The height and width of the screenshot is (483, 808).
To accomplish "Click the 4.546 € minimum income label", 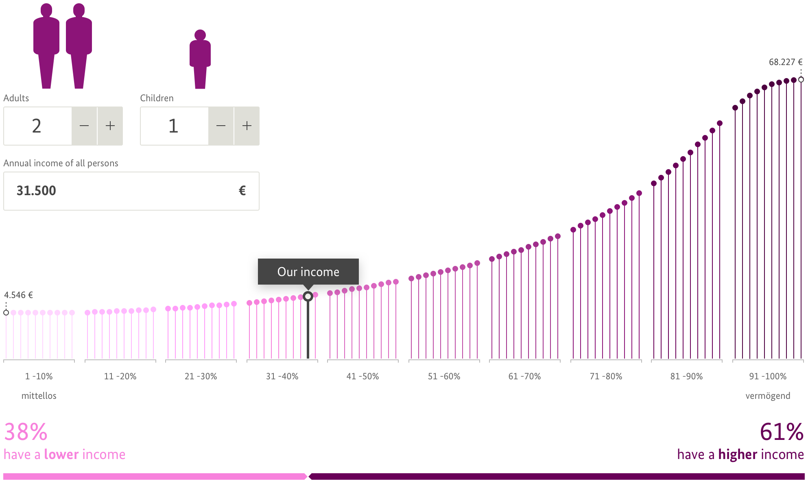I will pyautogui.click(x=19, y=295).
